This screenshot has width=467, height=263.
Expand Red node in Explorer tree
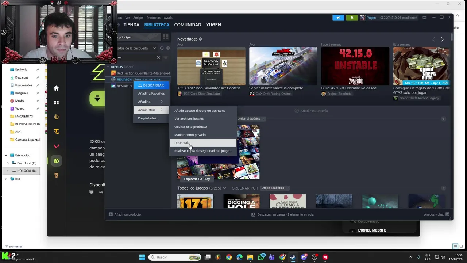pyautogui.click(x=6, y=179)
